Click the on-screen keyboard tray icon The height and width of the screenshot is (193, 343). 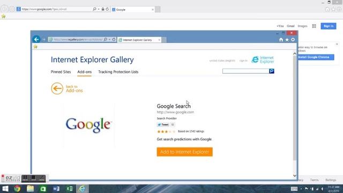pyautogui.click(x=294, y=189)
